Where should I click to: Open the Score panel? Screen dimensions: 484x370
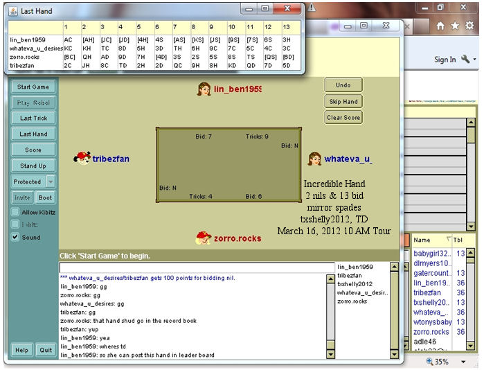click(x=33, y=150)
